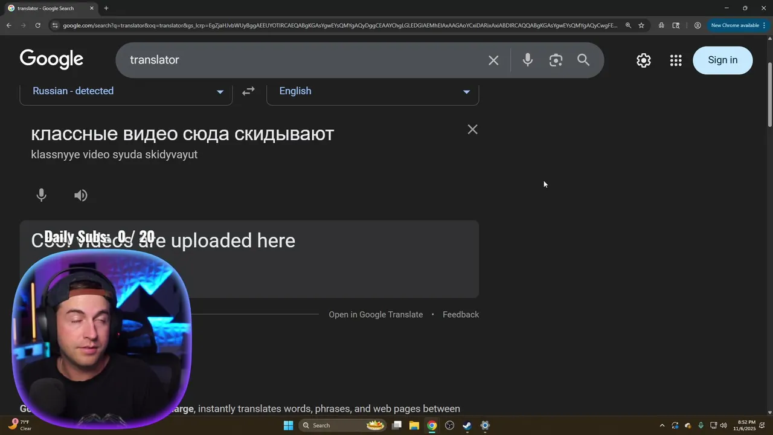
Task: Start voice search with microphone icon
Action: 527,60
